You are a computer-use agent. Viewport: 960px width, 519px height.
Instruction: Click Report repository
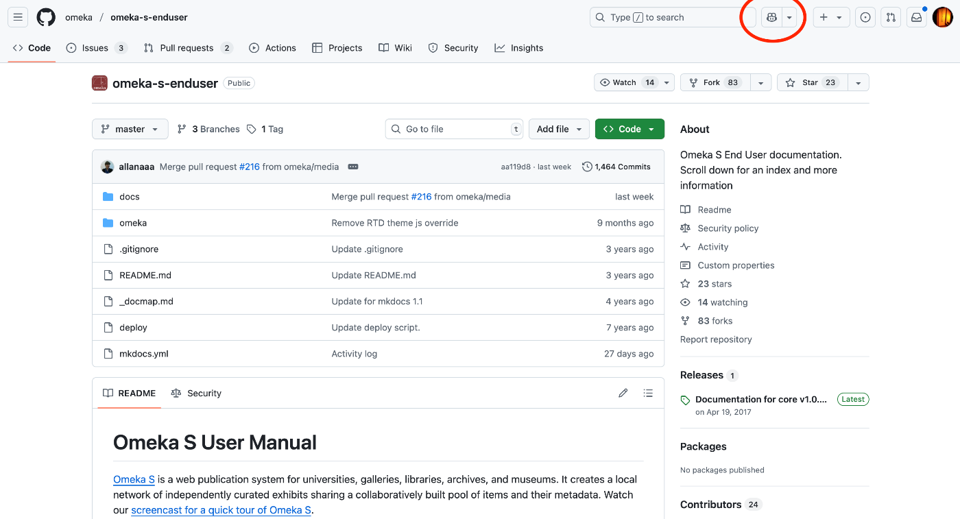(716, 339)
